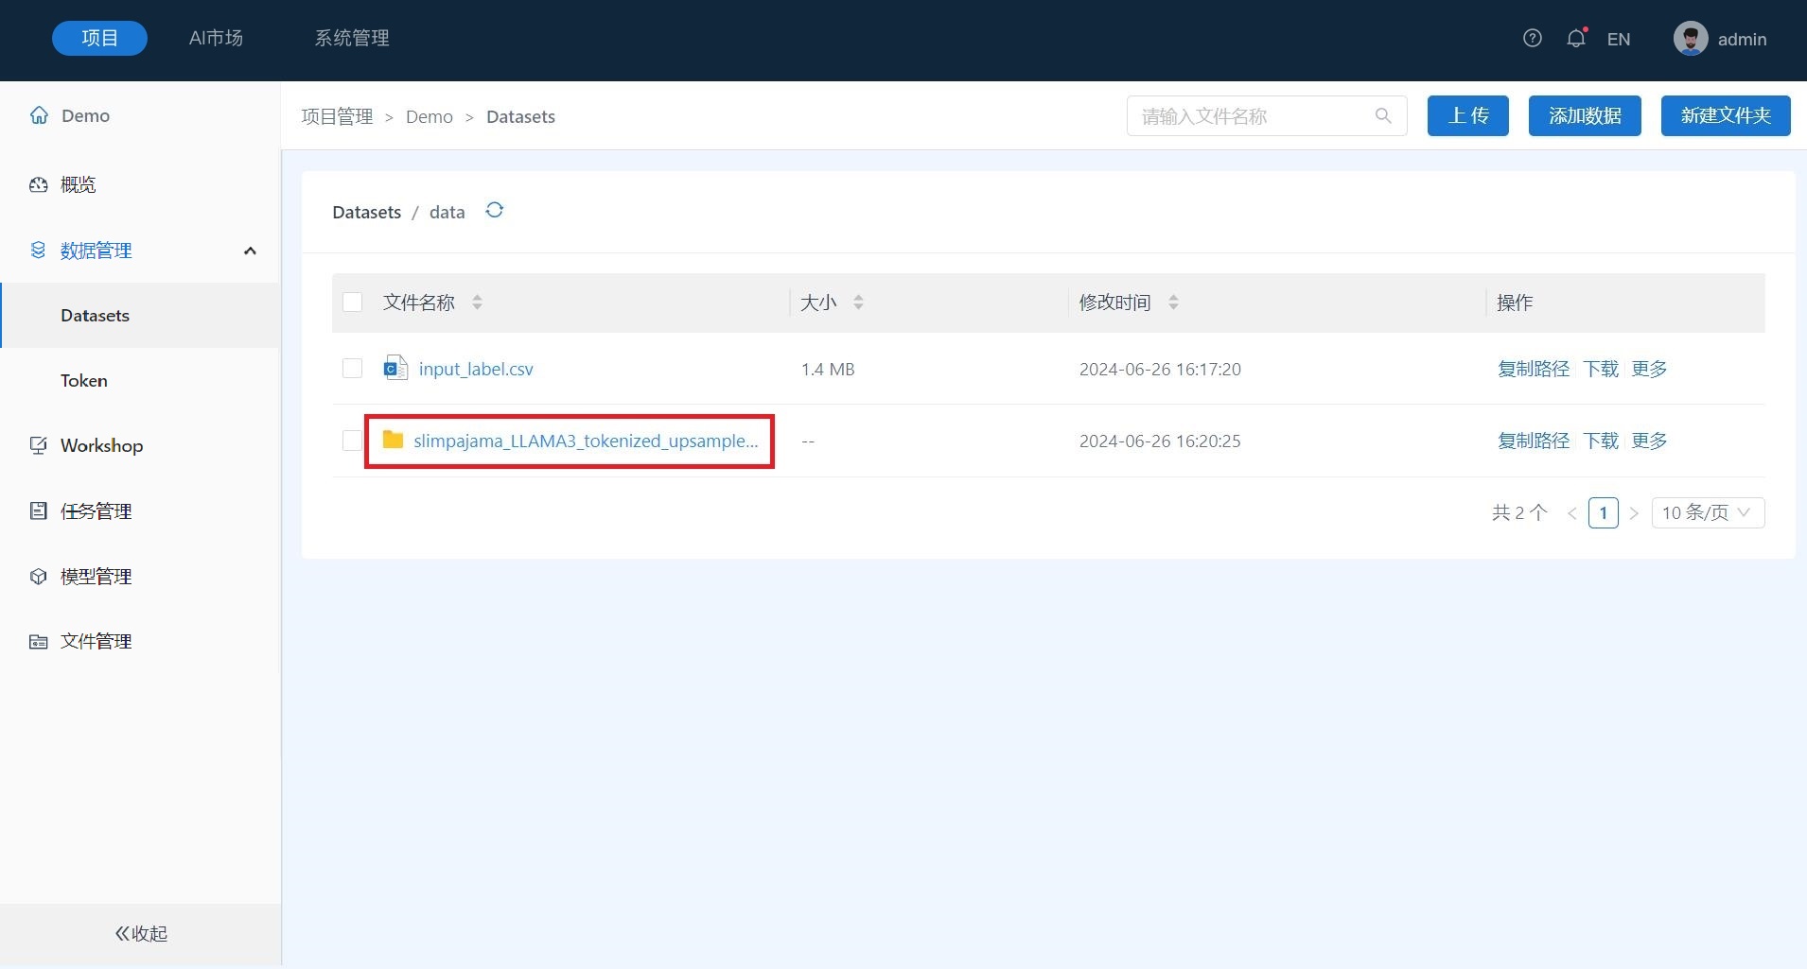Open the slimpajama_LLAMA3_tokenized_upsample folder

point(585,441)
